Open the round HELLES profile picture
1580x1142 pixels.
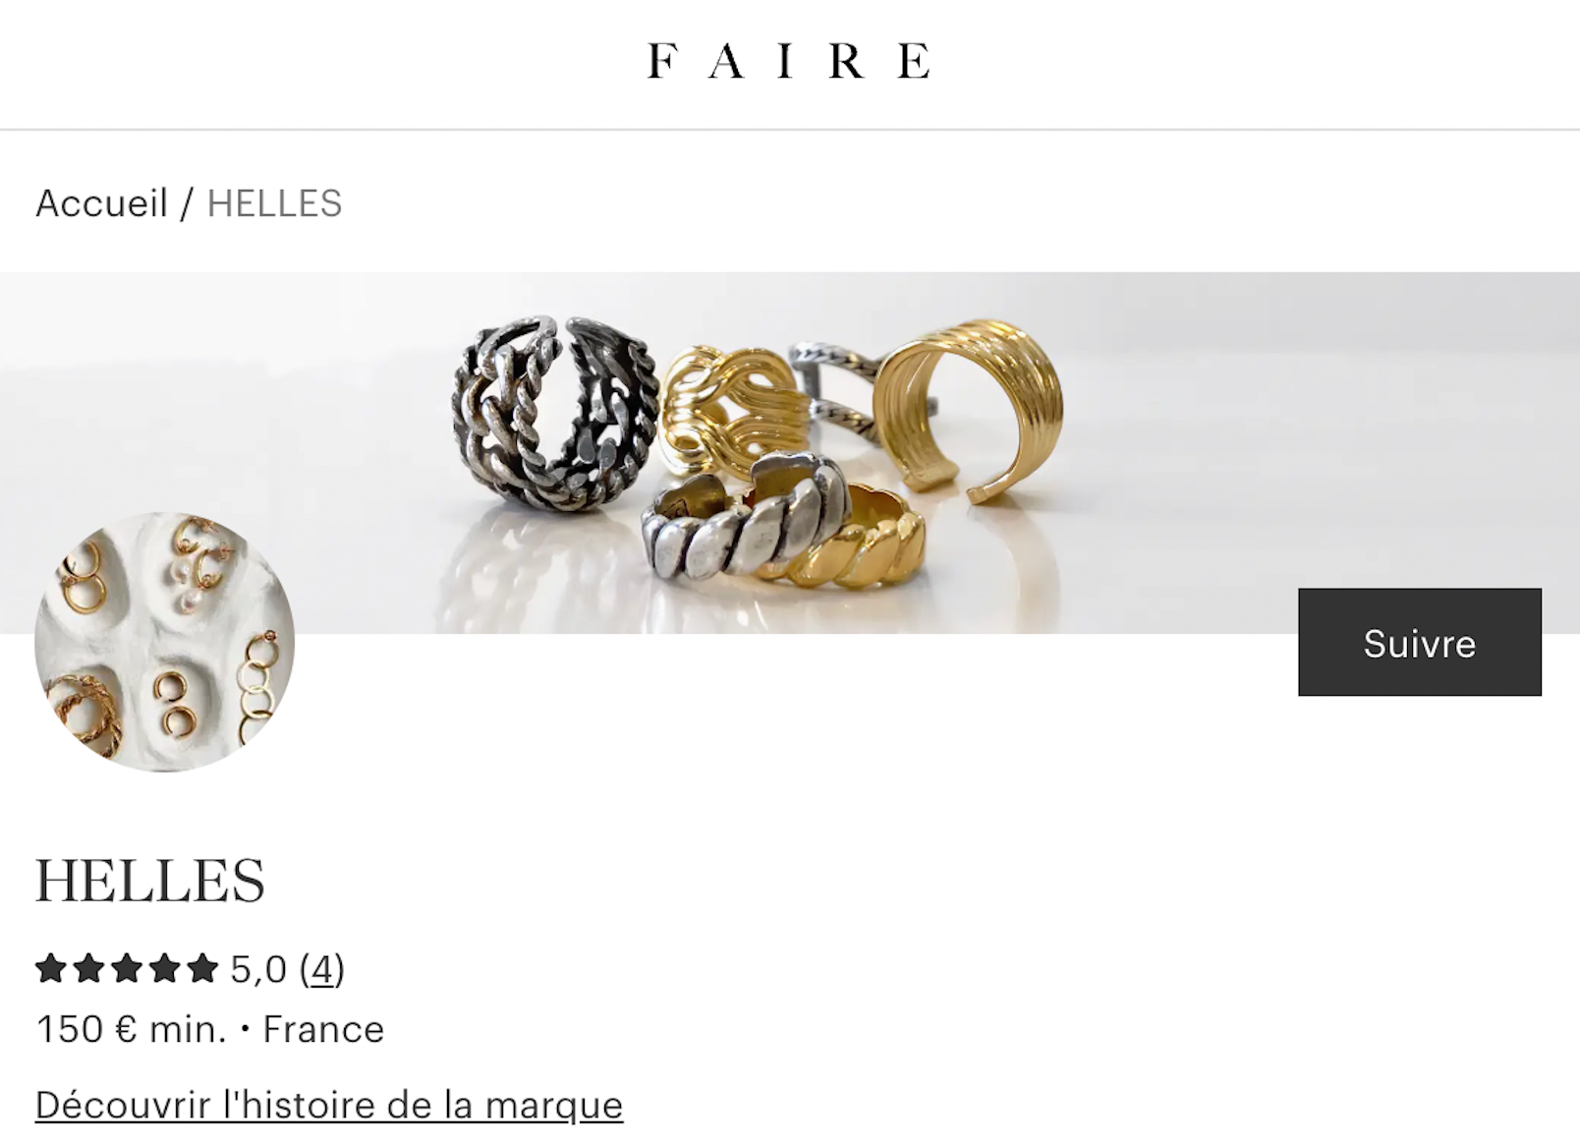[164, 641]
